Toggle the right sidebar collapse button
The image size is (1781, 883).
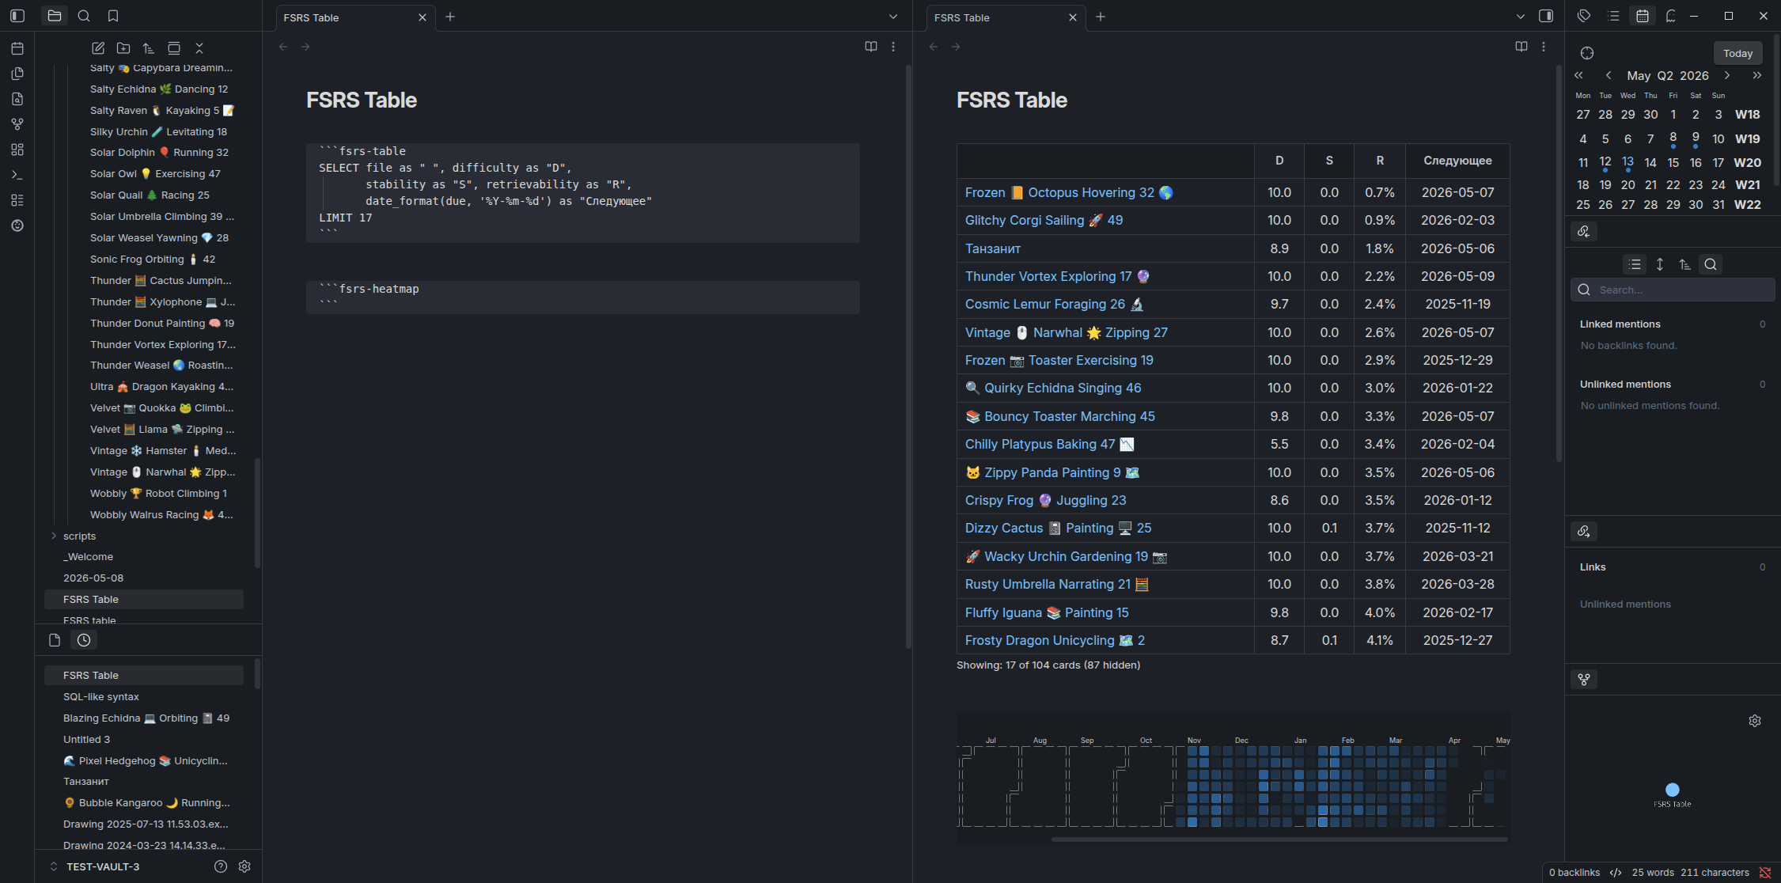tap(1546, 16)
